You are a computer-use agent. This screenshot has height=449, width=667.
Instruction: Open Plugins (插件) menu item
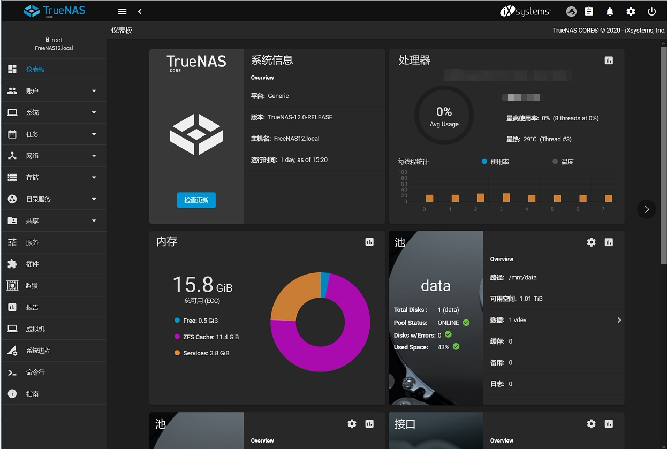coord(54,264)
